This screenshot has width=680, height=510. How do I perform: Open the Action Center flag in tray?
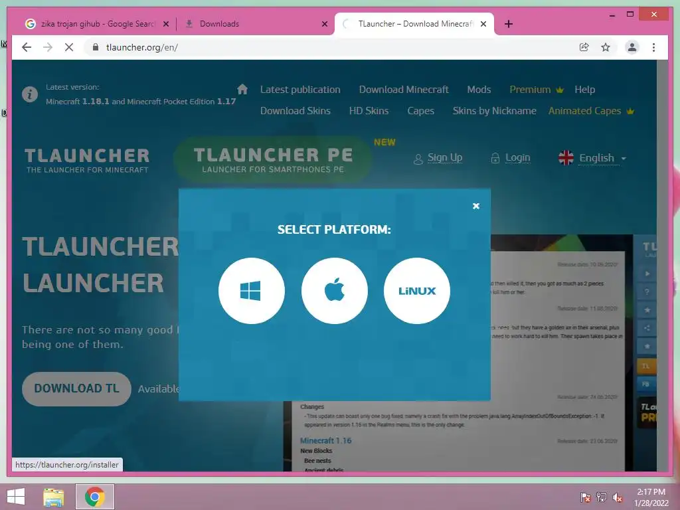pos(586,497)
